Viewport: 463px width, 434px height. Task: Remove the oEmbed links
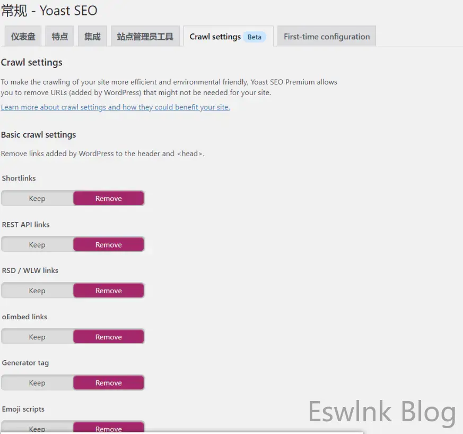click(x=109, y=337)
